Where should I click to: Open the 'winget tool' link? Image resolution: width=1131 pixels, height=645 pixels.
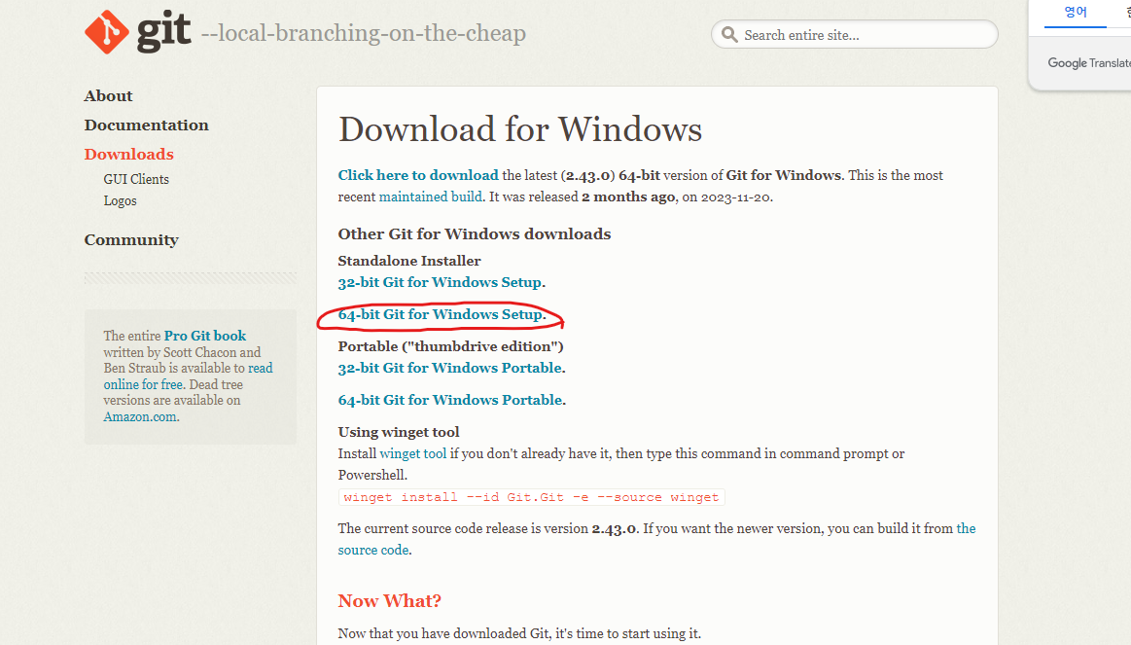tap(413, 453)
